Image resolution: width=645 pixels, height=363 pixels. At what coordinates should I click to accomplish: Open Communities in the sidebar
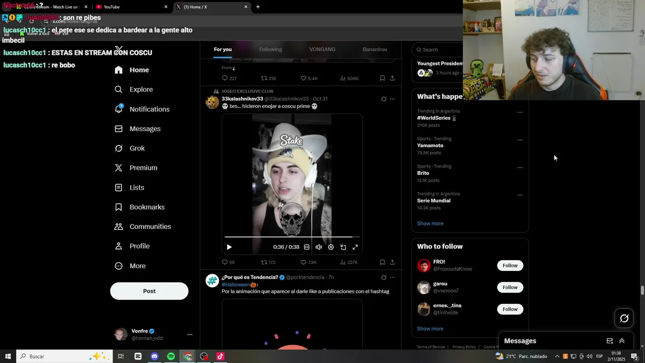coord(143,226)
